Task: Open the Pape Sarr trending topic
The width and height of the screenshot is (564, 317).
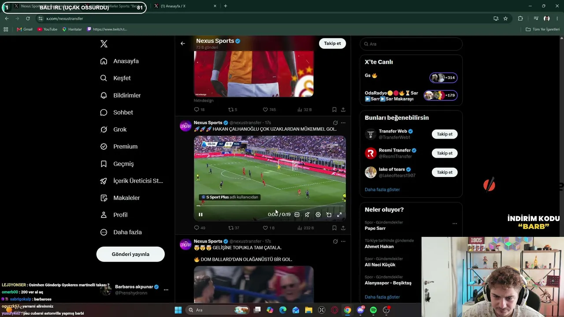Action: click(x=375, y=228)
